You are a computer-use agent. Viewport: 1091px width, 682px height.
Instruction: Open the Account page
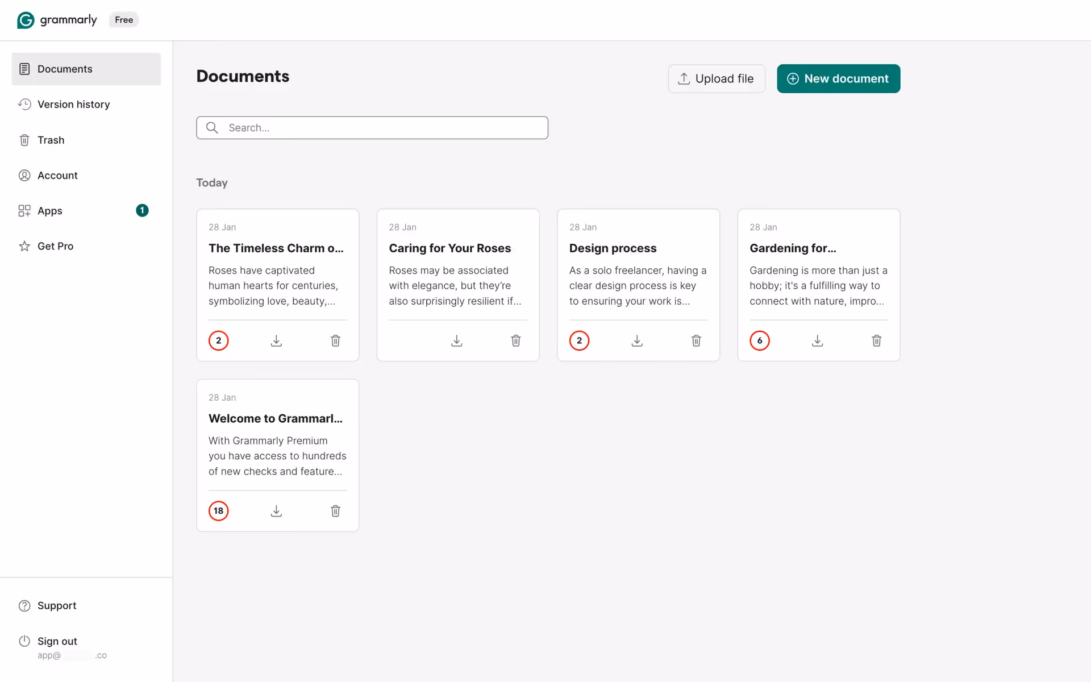[57, 176]
